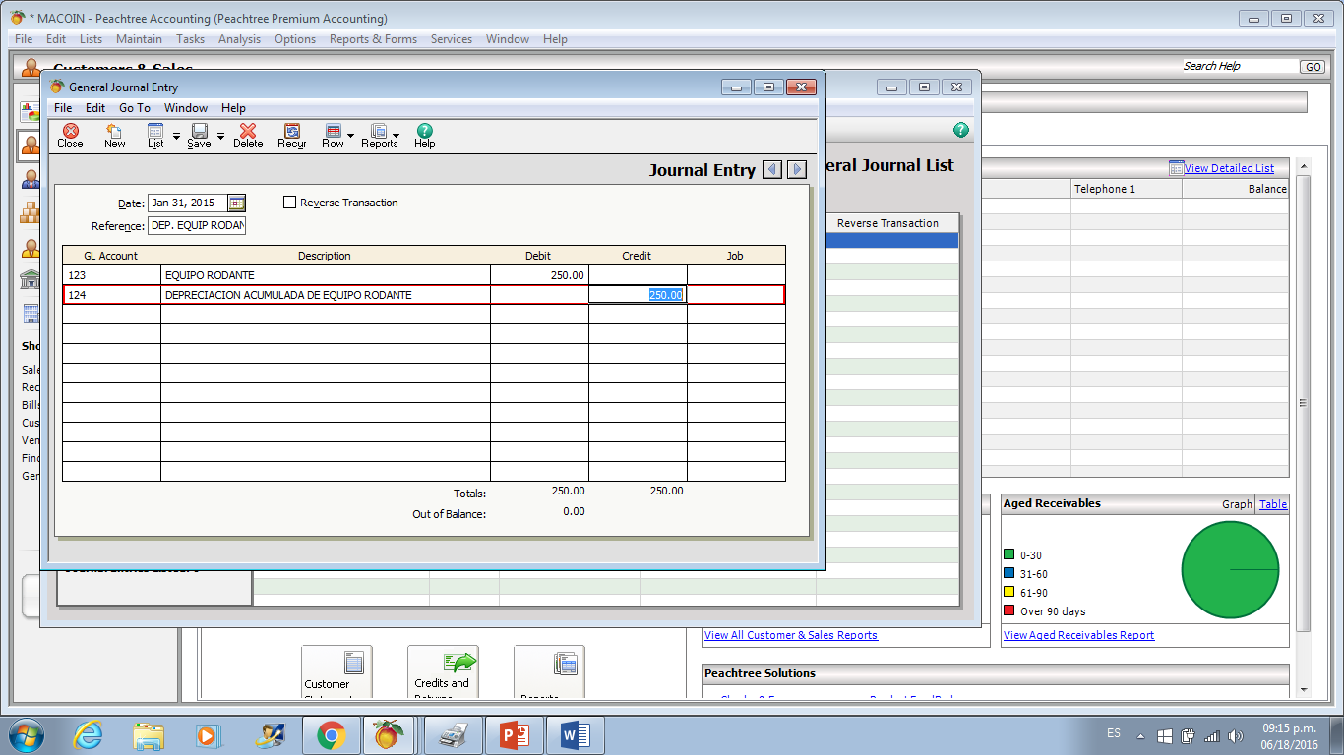
Task: Switch Aged Receivables to Table view
Action: (1273, 503)
